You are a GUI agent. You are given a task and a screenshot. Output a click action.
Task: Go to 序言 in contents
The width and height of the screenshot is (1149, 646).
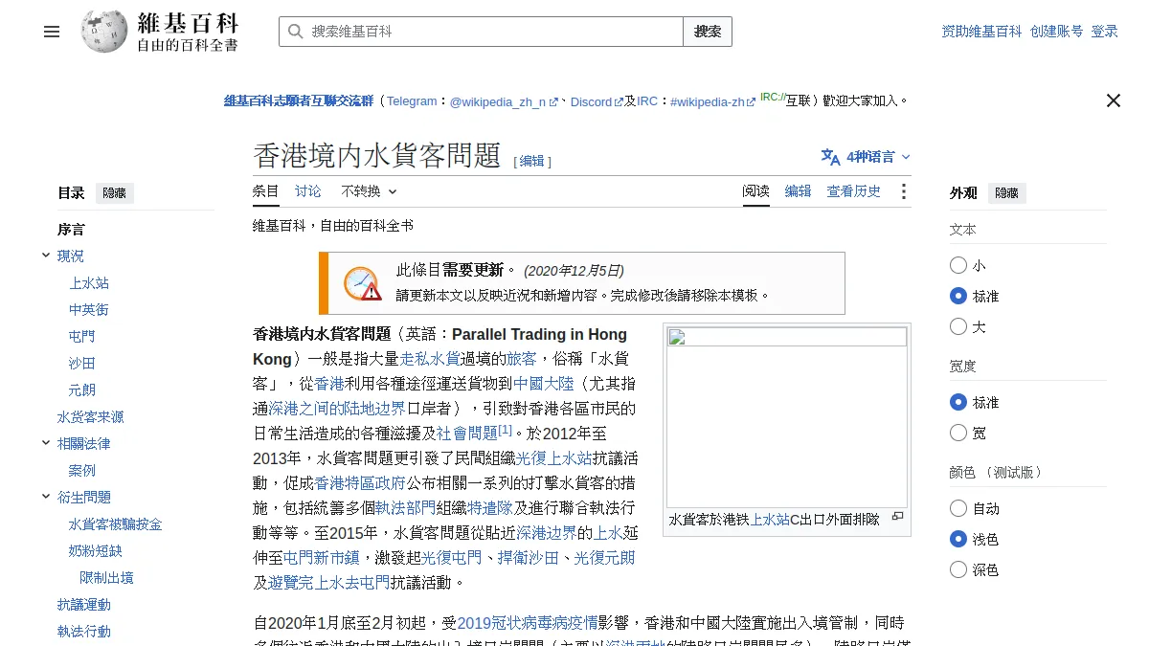tap(71, 230)
